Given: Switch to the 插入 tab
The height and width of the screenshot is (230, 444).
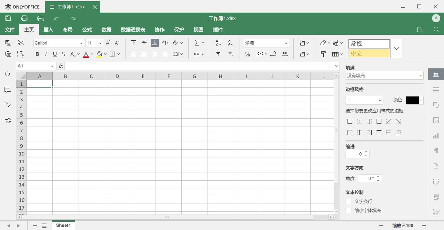Looking at the screenshot, I should click(48, 30).
